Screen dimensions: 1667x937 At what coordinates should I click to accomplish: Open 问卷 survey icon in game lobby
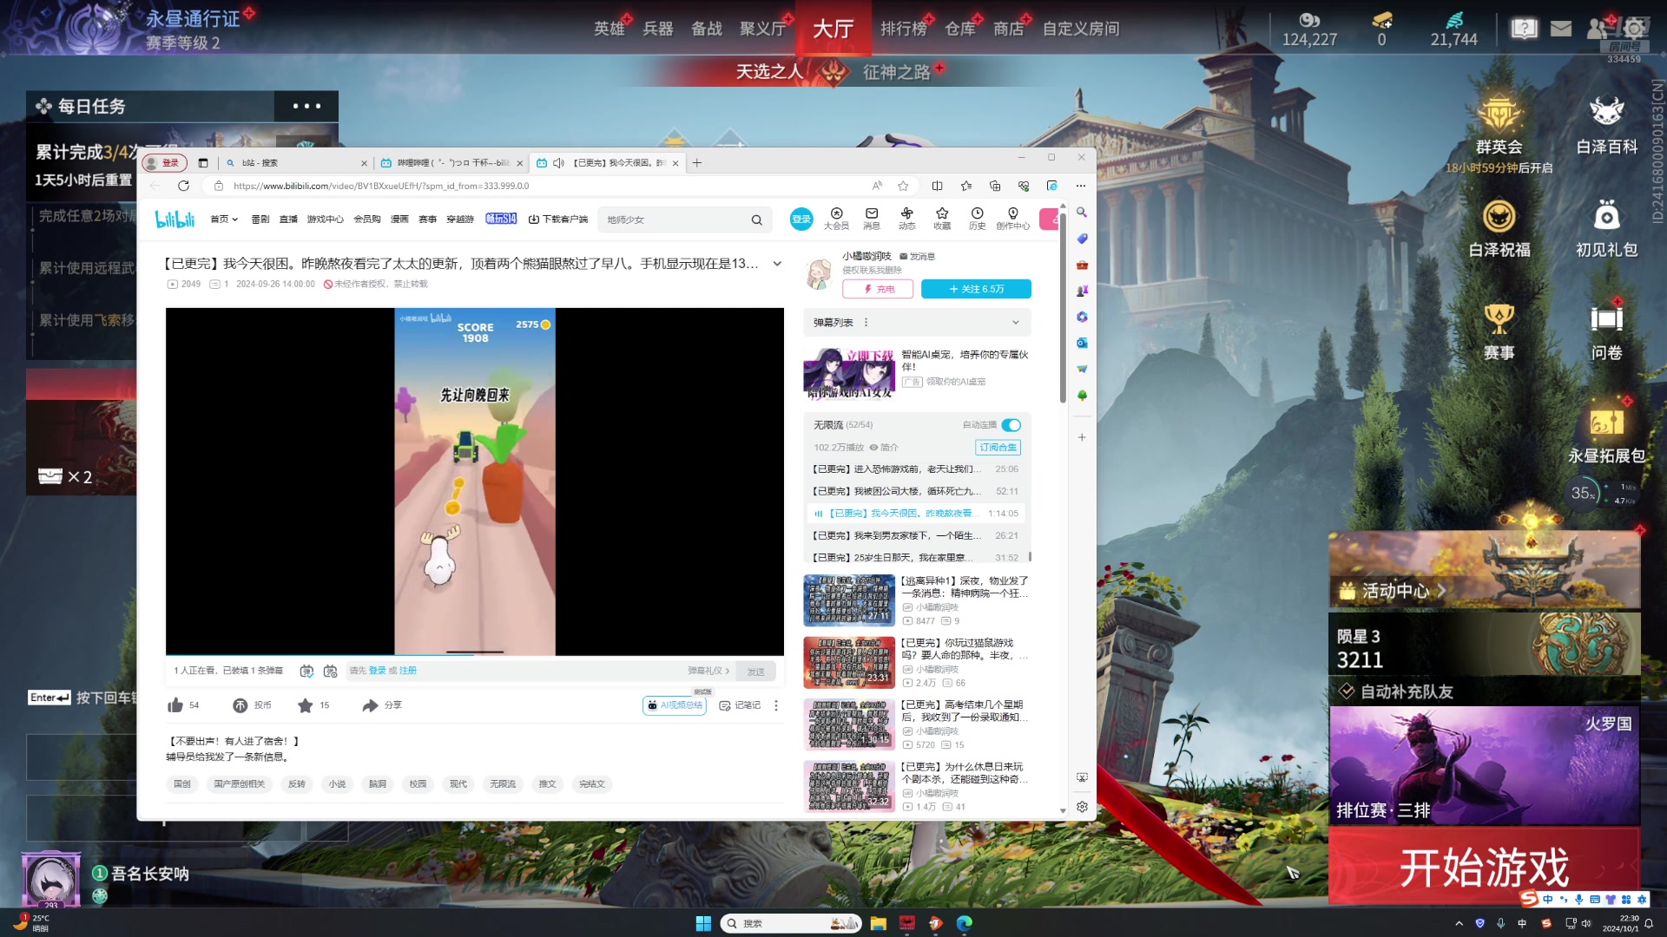tap(1607, 331)
